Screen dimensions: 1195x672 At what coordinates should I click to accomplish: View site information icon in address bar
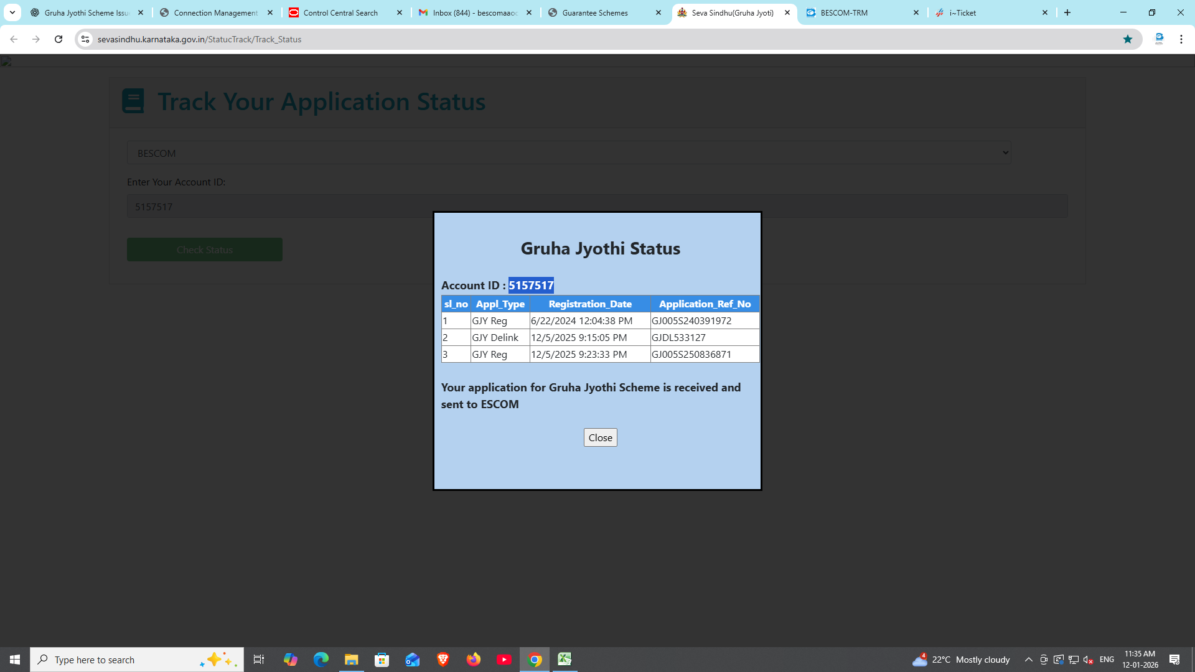[85, 39]
